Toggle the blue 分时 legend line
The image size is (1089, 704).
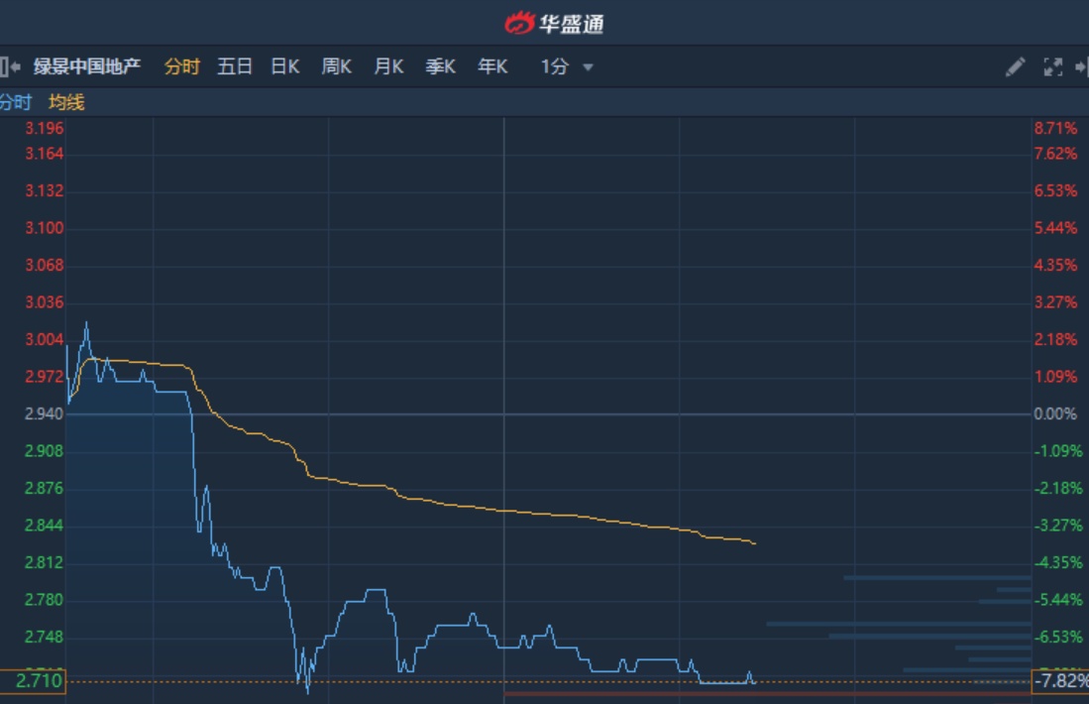(15, 103)
